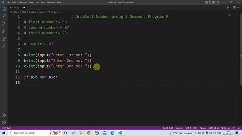Click the volume icon in system tray

pyautogui.click(x=214, y=133)
